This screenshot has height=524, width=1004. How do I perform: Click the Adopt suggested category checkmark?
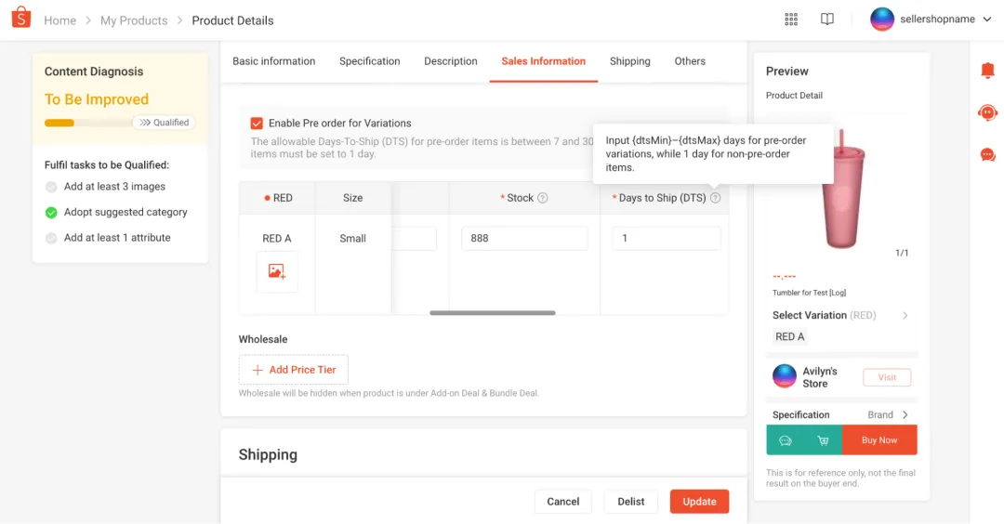51,212
